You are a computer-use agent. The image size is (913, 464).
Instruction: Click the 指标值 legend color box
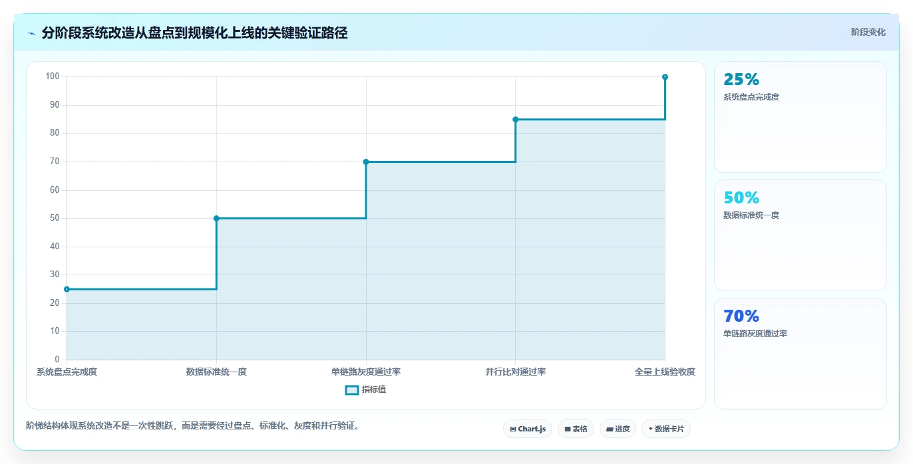click(x=352, y=390)
